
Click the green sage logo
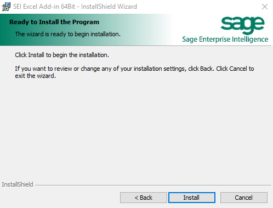coord(243,25)
